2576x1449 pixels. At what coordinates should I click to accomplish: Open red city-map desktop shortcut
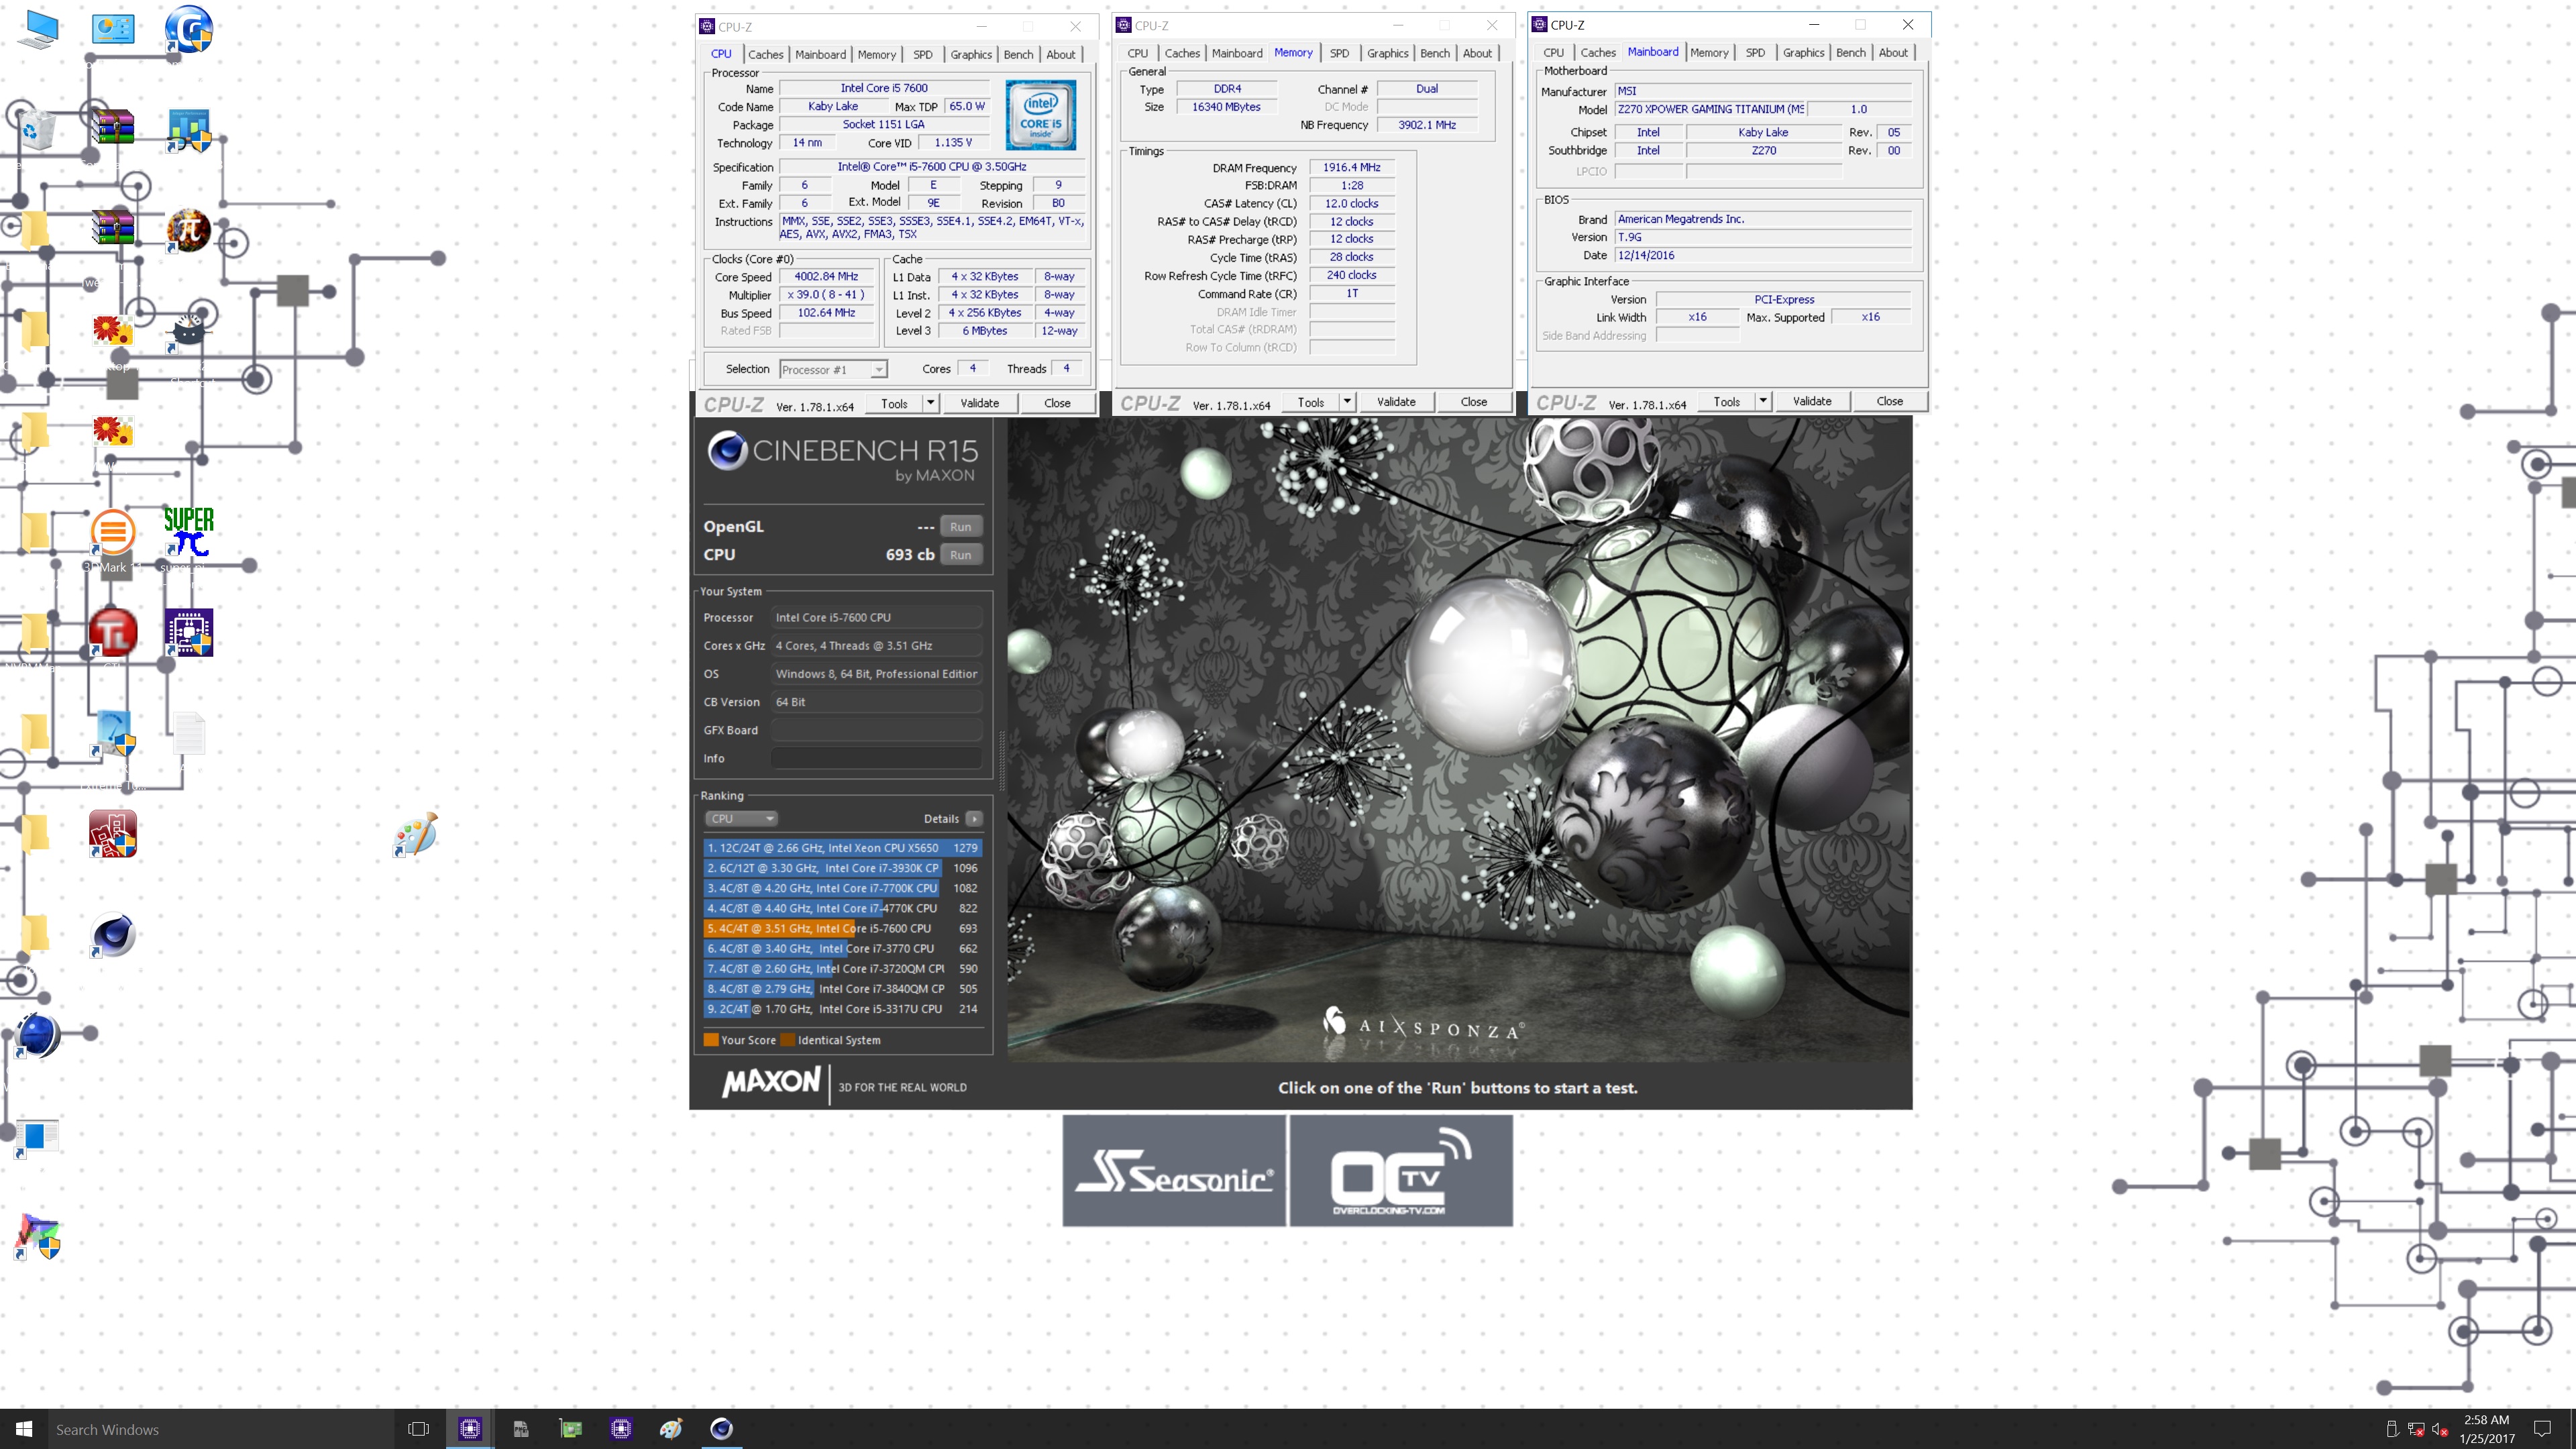pos(113,834)
